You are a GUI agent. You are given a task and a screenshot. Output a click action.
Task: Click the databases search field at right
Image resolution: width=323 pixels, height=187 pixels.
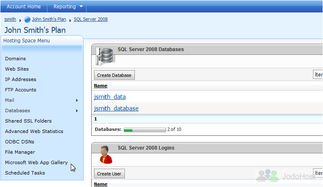[x=318, y=74]
